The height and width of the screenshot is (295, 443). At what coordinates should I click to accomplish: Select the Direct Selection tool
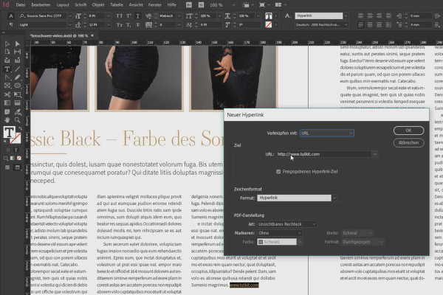18,44
